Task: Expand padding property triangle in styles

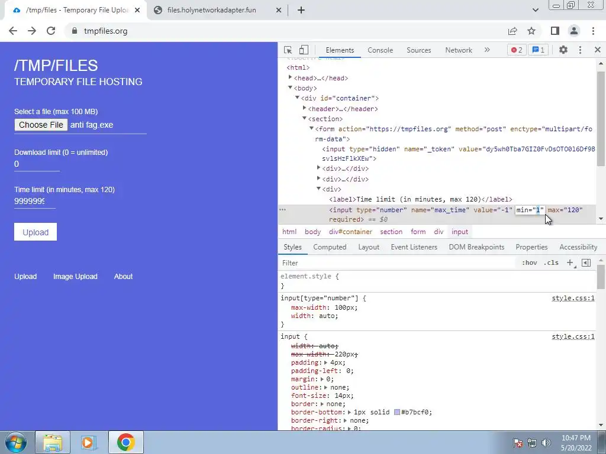Action: coord(326,362)
